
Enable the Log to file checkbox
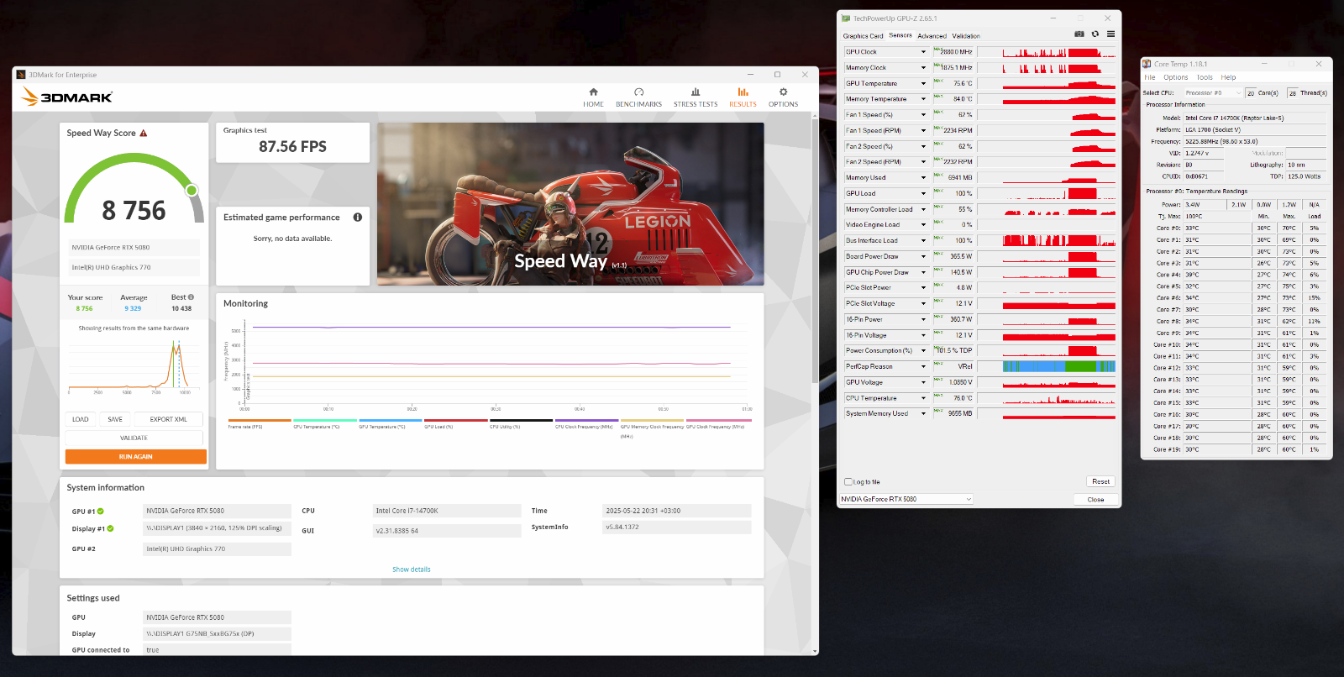coord(848,482)
